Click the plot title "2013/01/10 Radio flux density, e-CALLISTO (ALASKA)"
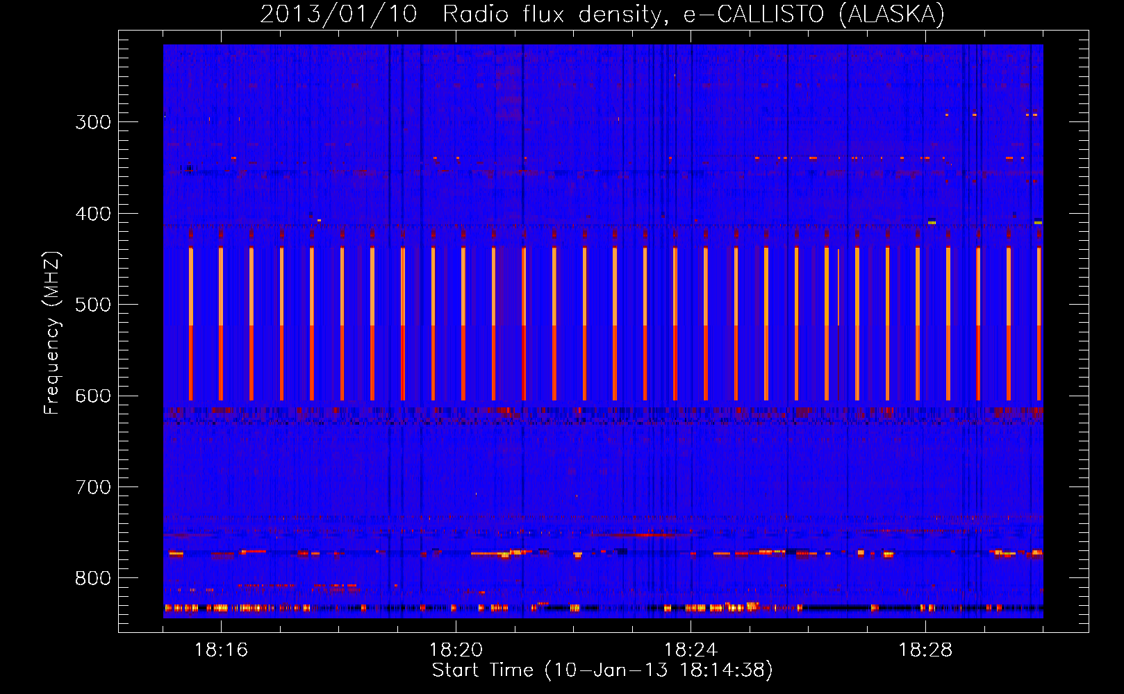The height and width of the screenshot is (694, 1124). pos(602,14)
